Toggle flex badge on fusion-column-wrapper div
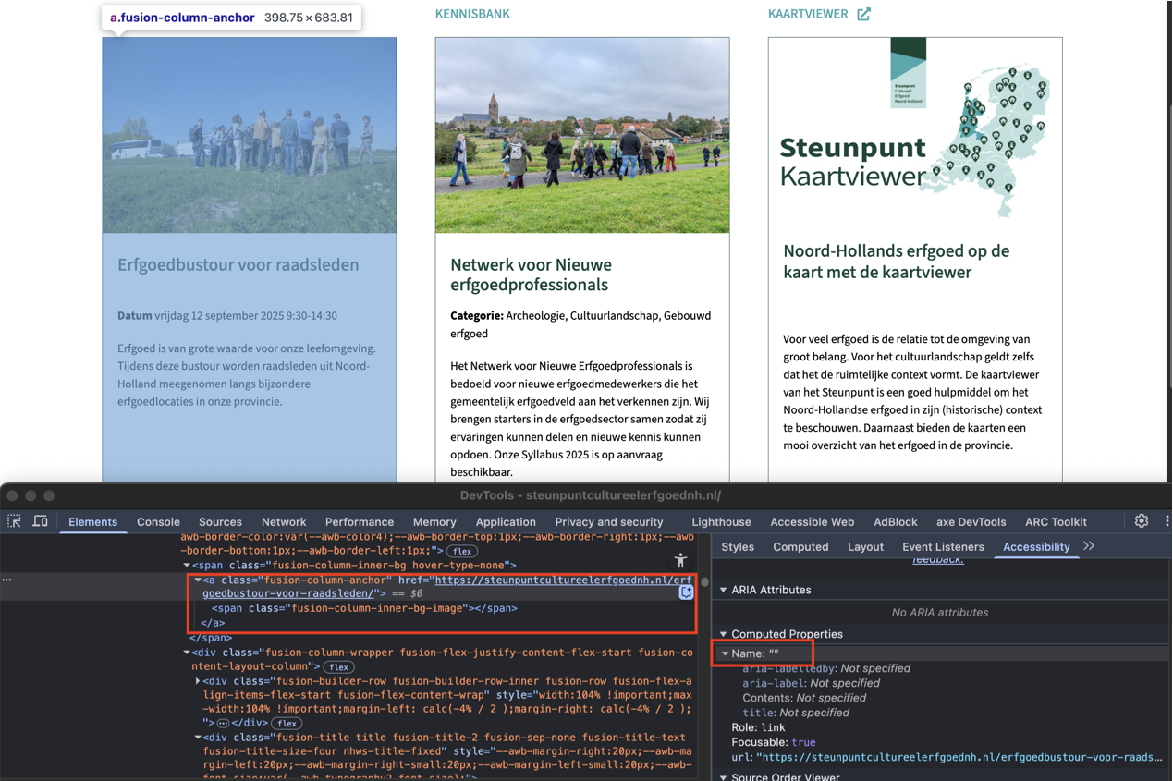 pos(338,667)
